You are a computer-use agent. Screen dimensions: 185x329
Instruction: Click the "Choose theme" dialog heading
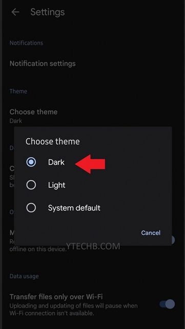click(53, 142)
